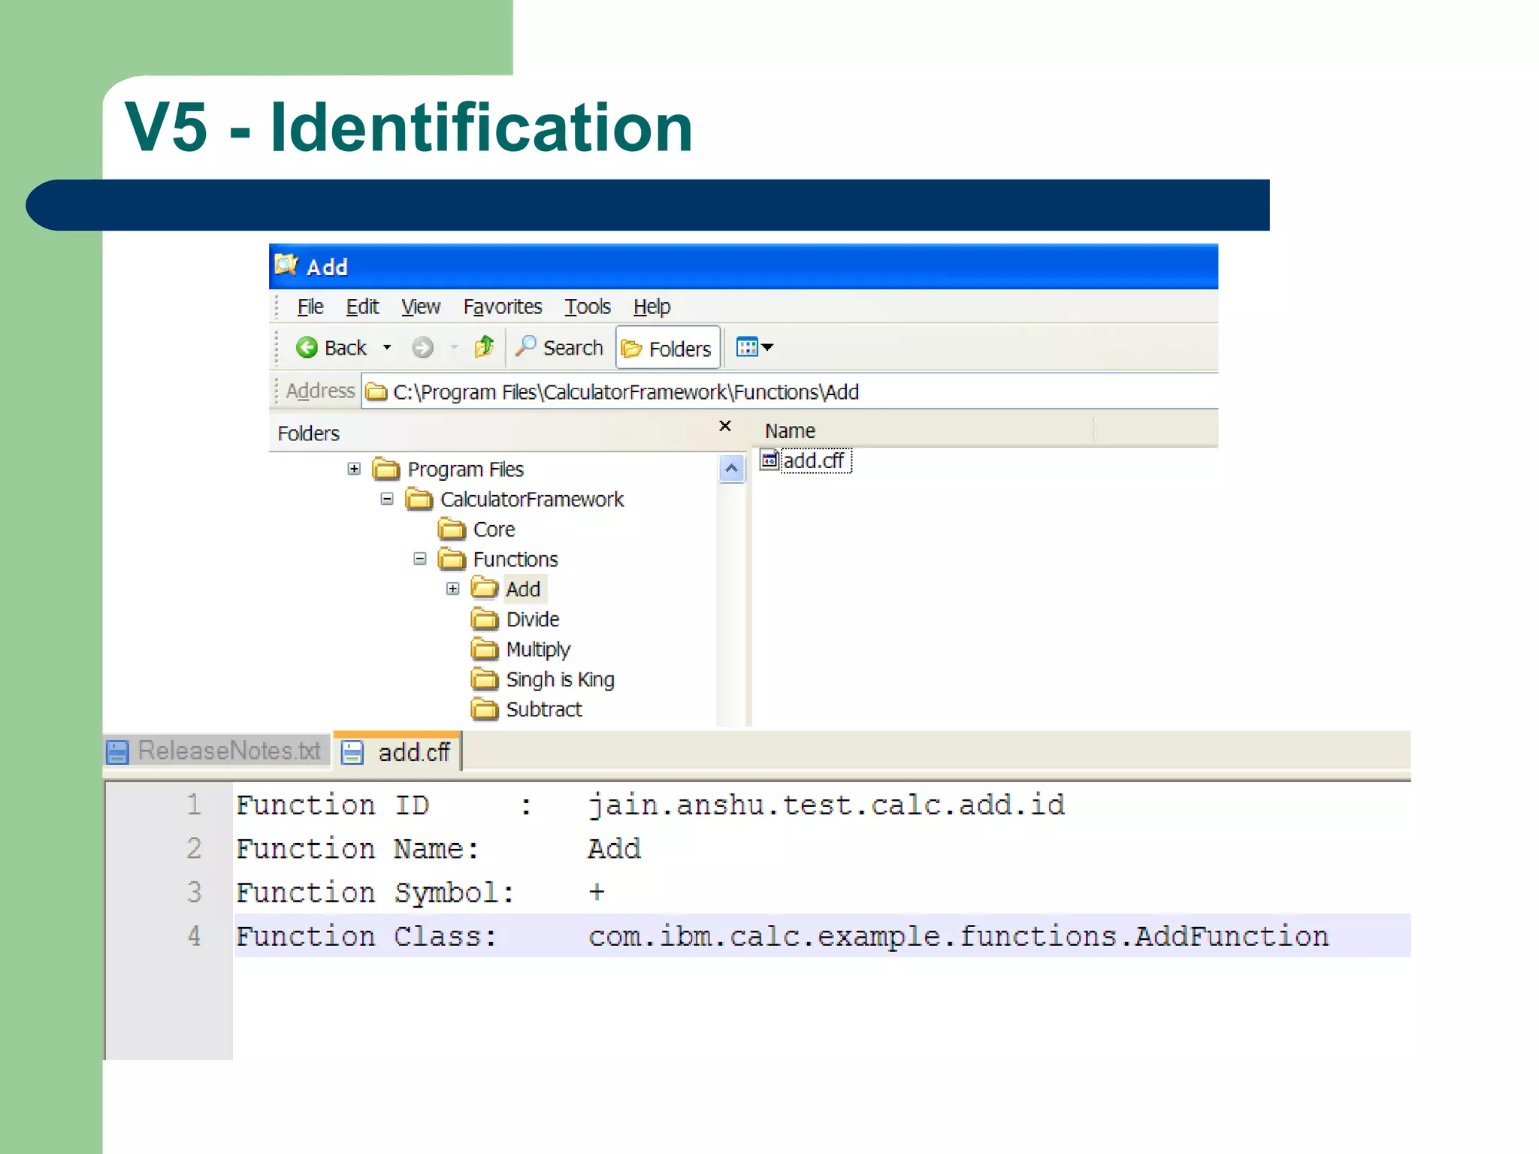Open the add.cff file icon
Screen dimensions: 1539x1154
(769, 460)
